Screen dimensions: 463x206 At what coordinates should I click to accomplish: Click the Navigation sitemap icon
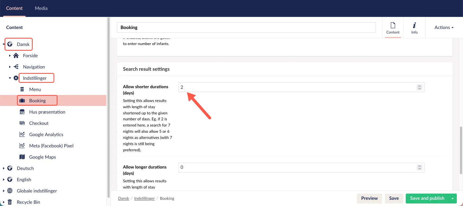point(16,67)
